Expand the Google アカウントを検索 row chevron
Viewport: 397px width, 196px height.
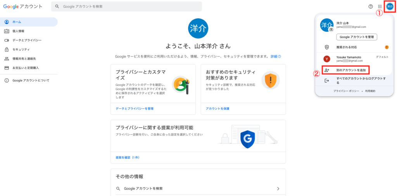278,189
